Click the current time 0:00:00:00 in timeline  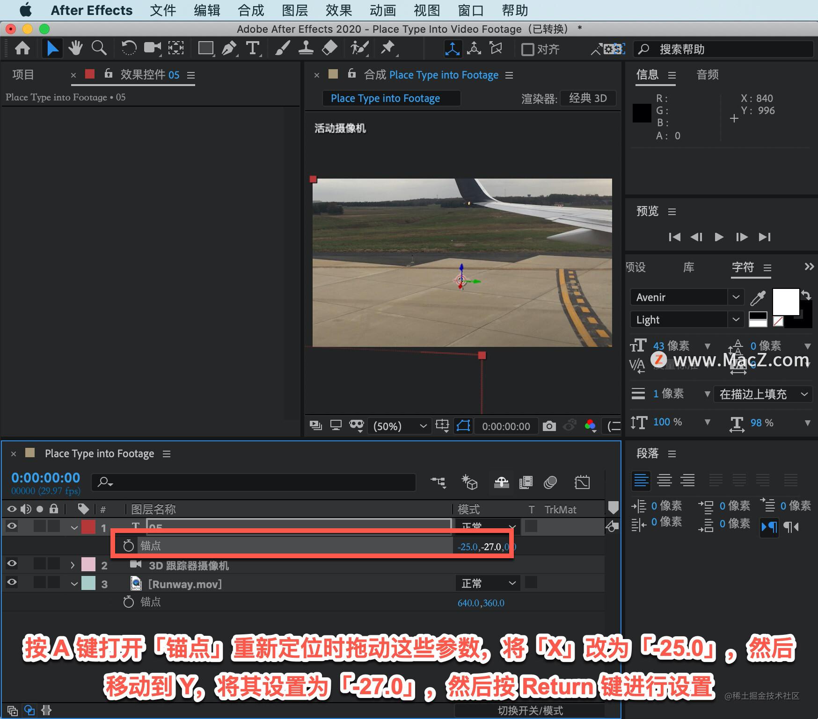pos(45,478)
